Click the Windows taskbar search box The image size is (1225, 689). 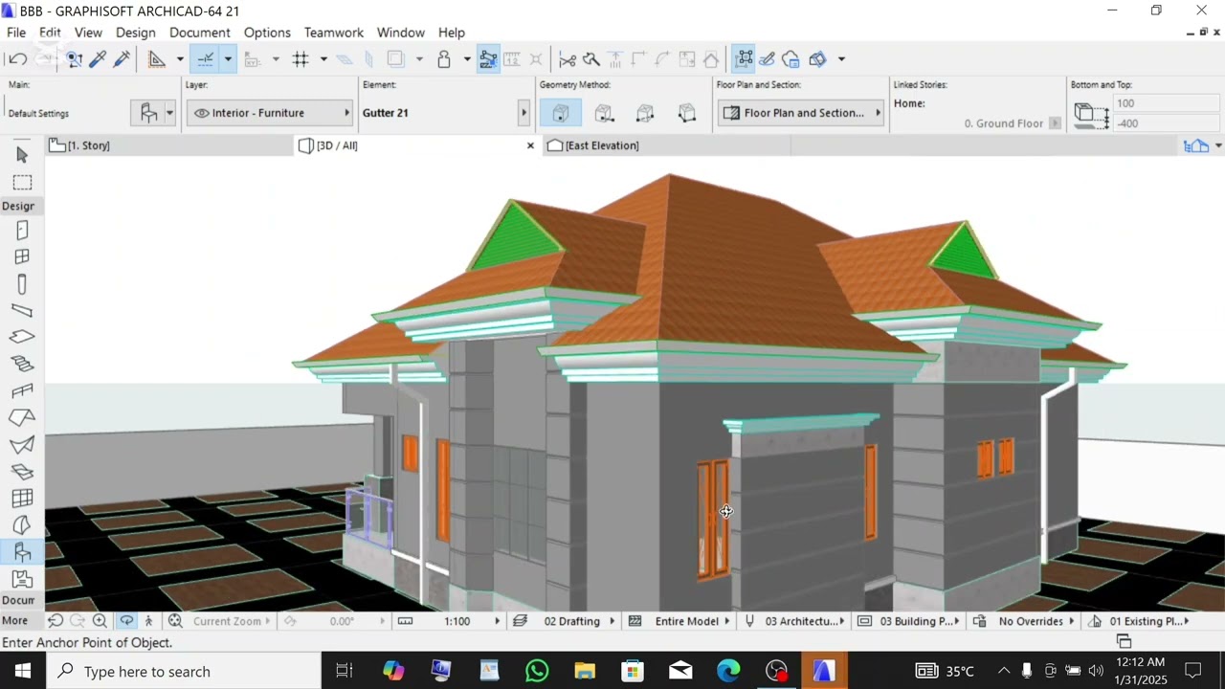tap(184, 672)
